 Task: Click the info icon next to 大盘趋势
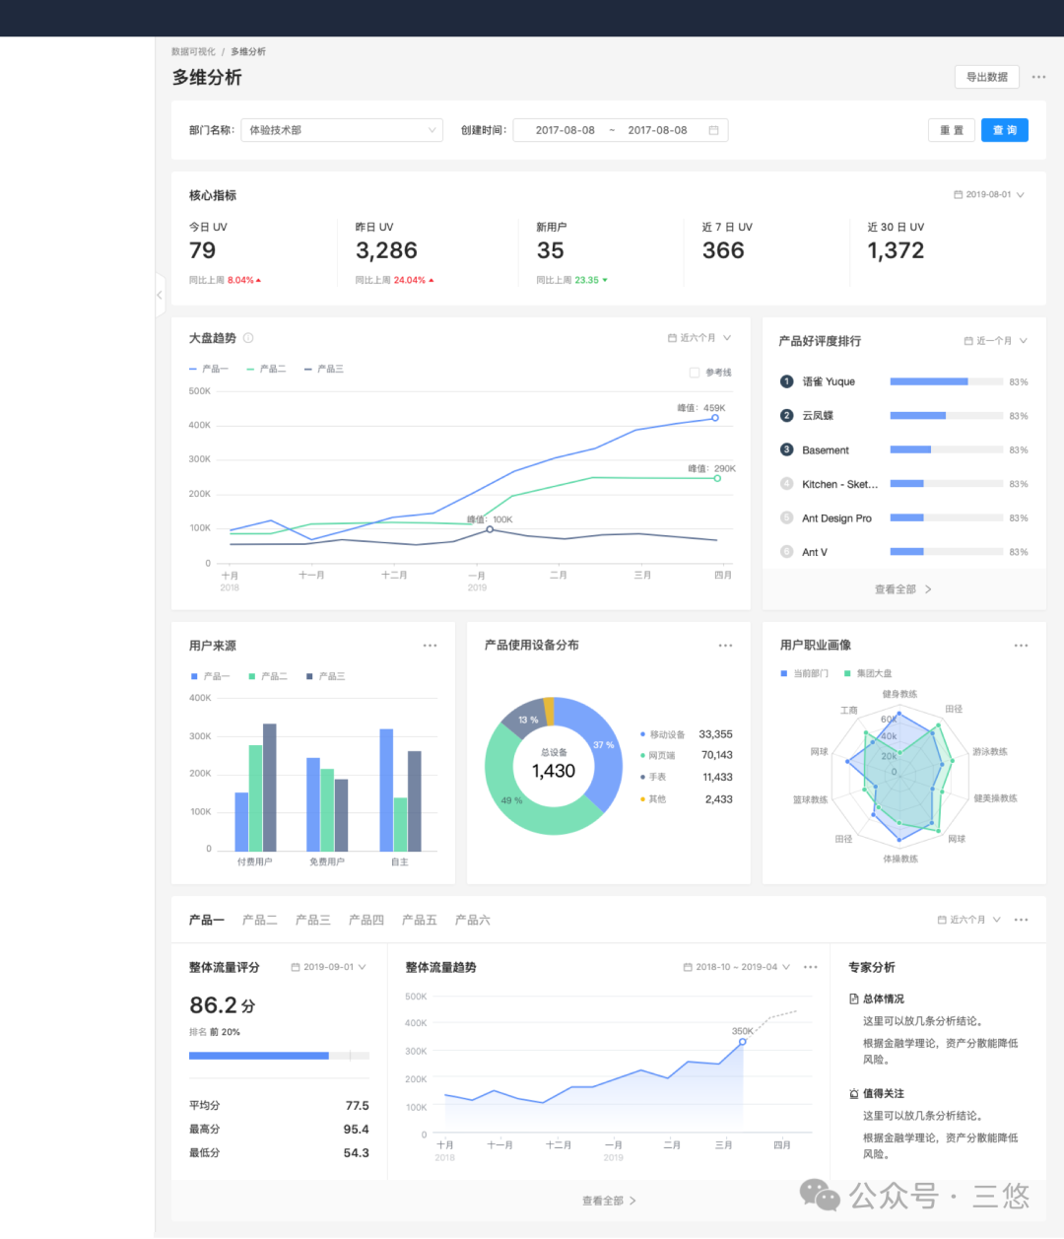click(248, 338)
